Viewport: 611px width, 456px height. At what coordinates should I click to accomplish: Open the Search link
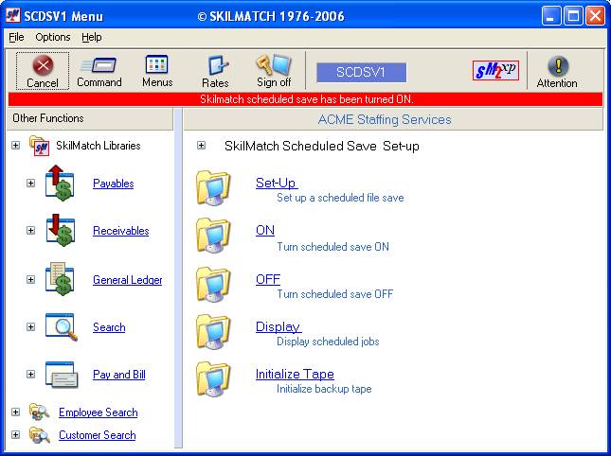pyautogui.click(x=109, y=327)
